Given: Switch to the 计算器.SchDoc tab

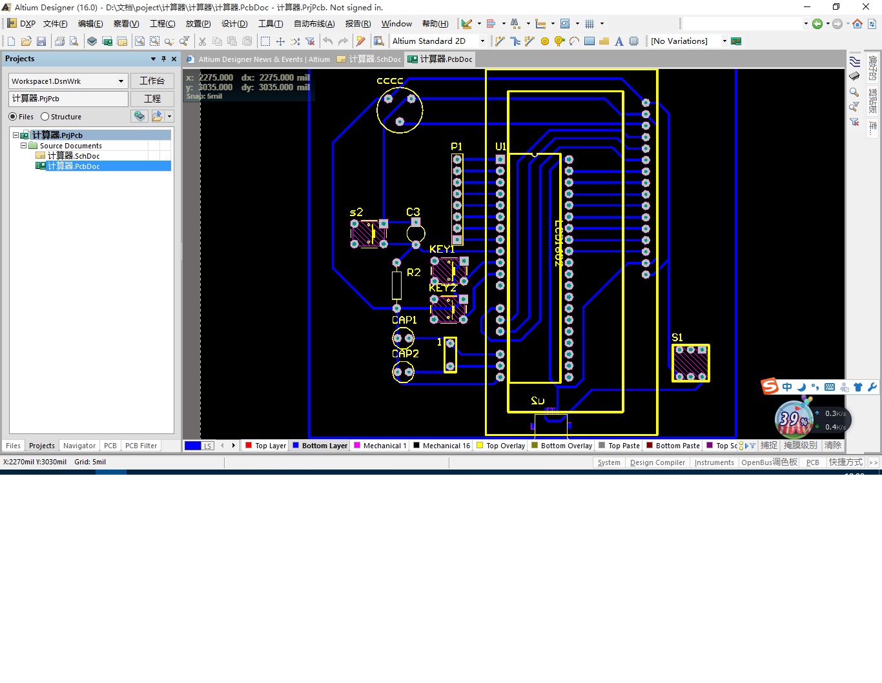Looking at the screenshot, I should (x=369, y=59).
